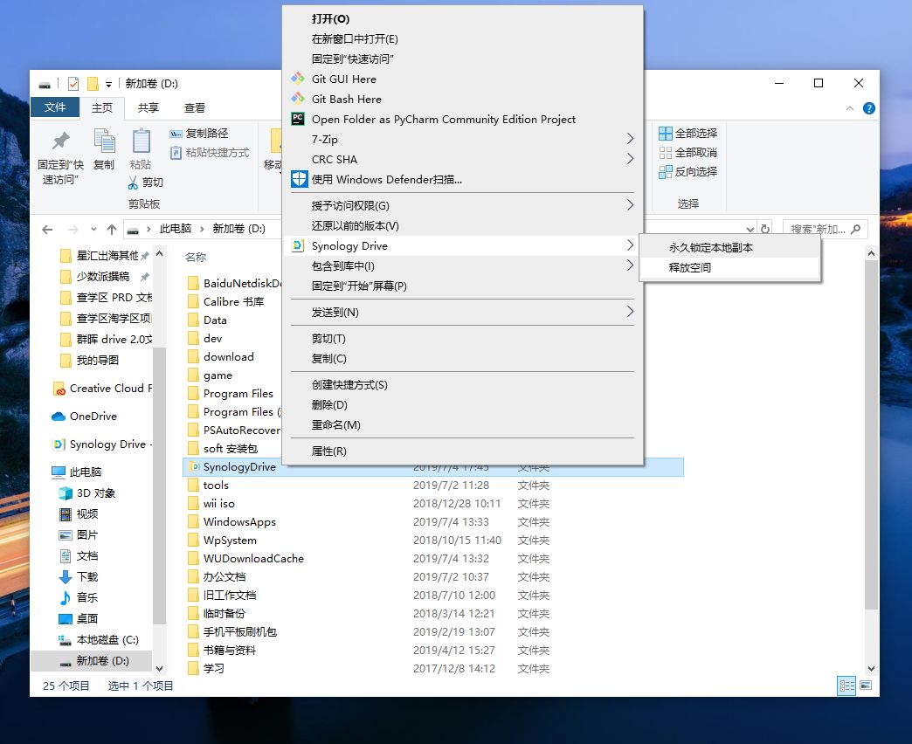This screenshot has height=744, width=912.
Task: Choose 属性(R) in context menu
Action: pyautogui.click(x=462, y=451)
